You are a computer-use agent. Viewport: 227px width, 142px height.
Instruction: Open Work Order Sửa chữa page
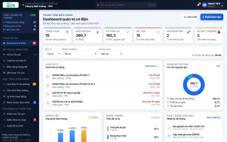click(x=20, y=102)
